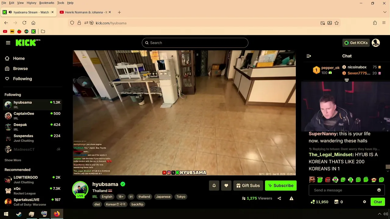The width and height of the screenshot is (390, 219).
Task: Toggle follow heart button
Action: tap(226, 186)
